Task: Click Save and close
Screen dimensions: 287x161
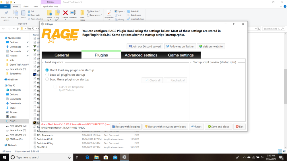Action: (x=218, y=127)
